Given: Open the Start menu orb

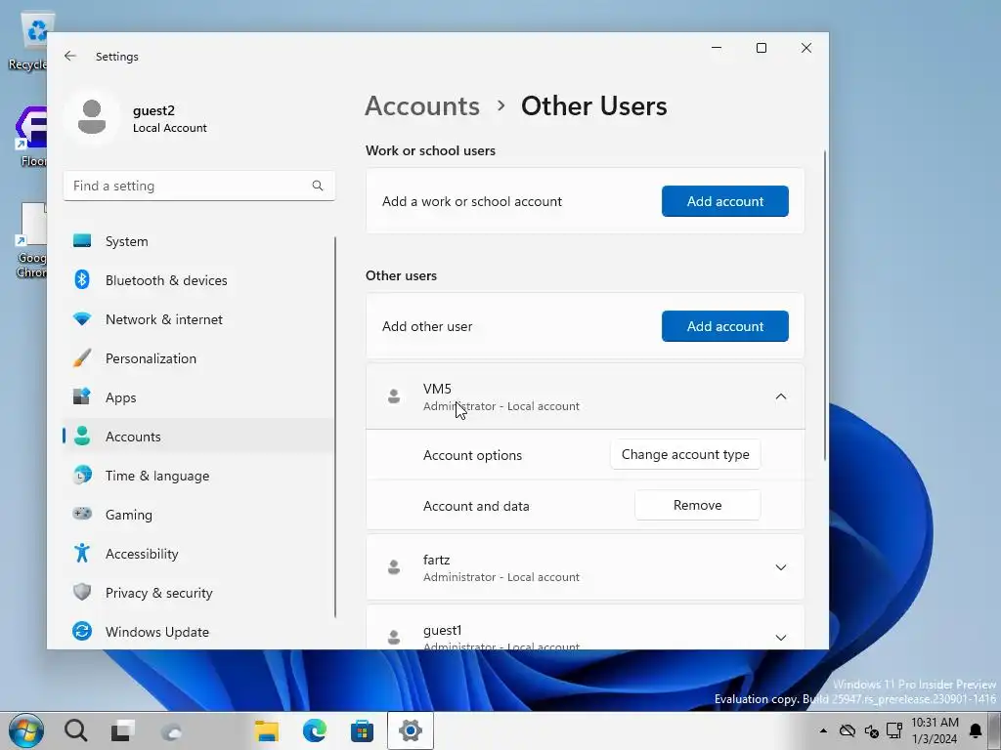Looking at the screenshot, I should pyautogui.click(x=25, y=730).
